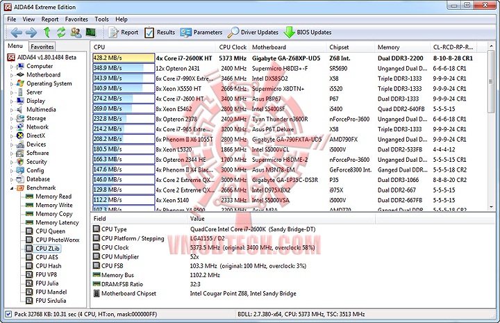Open the FPU Julia benchmark

(47, 283)
